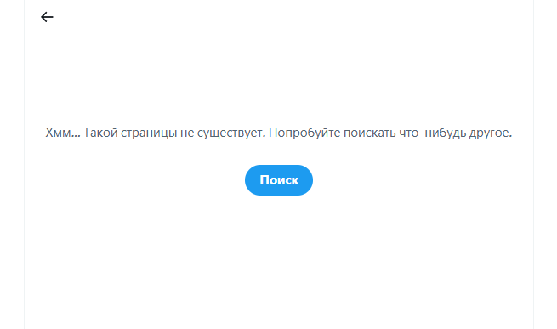Click the blue Поиск button
This screenshot has width=557, height=329.
pyautogui.click(x=279, y=180)
